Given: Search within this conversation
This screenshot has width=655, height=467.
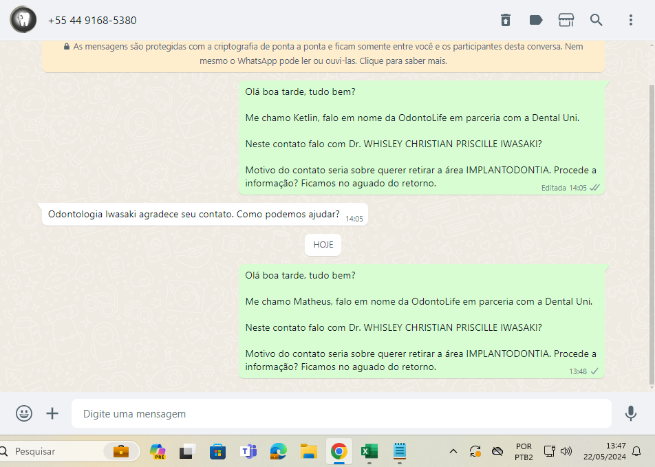Looking at the screenshot, I should tap(596, 20).
